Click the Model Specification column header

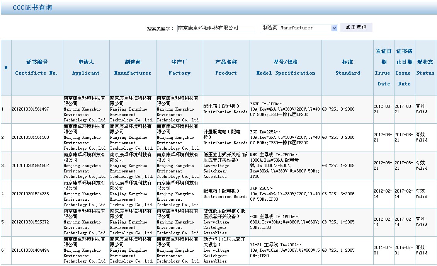(286, 67)
